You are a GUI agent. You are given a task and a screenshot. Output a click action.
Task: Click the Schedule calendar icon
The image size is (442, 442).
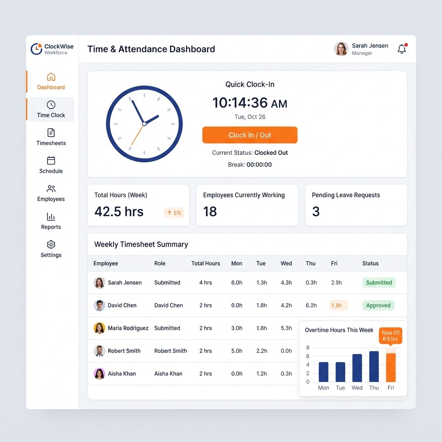(x=51, y=161)
